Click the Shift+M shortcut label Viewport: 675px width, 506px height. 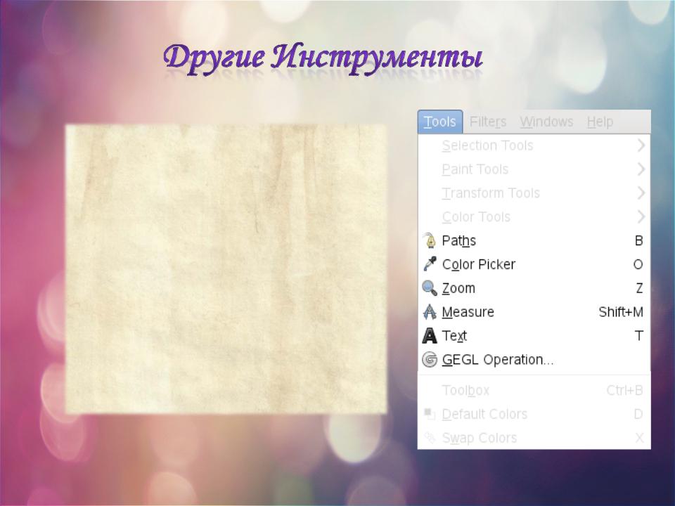tap(621, 312)
